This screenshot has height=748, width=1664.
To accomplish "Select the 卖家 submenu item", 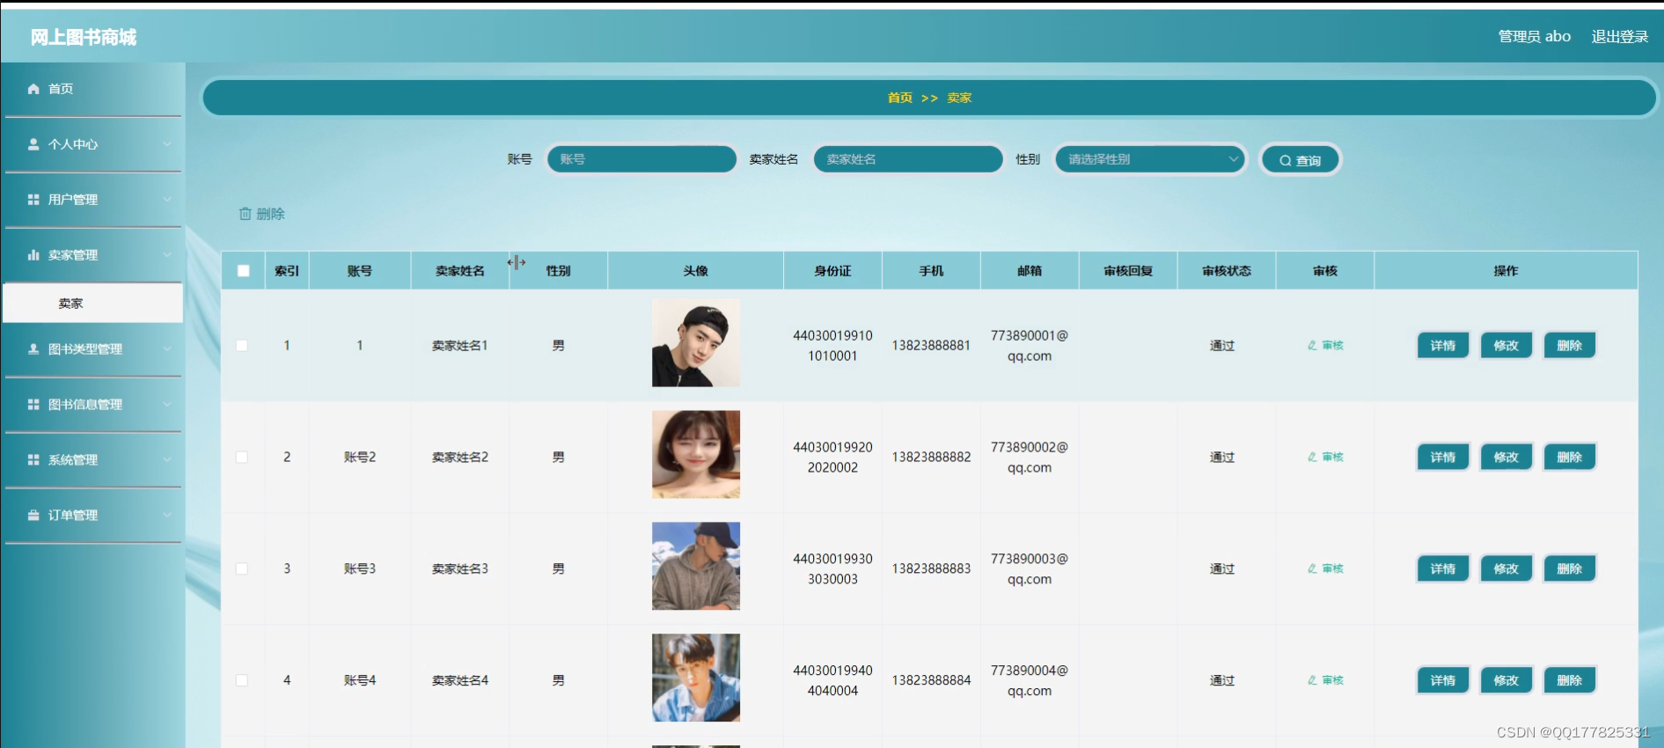I will pyautogui.click(x=92, y=304).
